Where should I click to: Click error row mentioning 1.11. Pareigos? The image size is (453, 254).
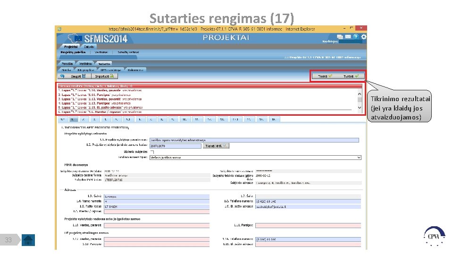94,95
